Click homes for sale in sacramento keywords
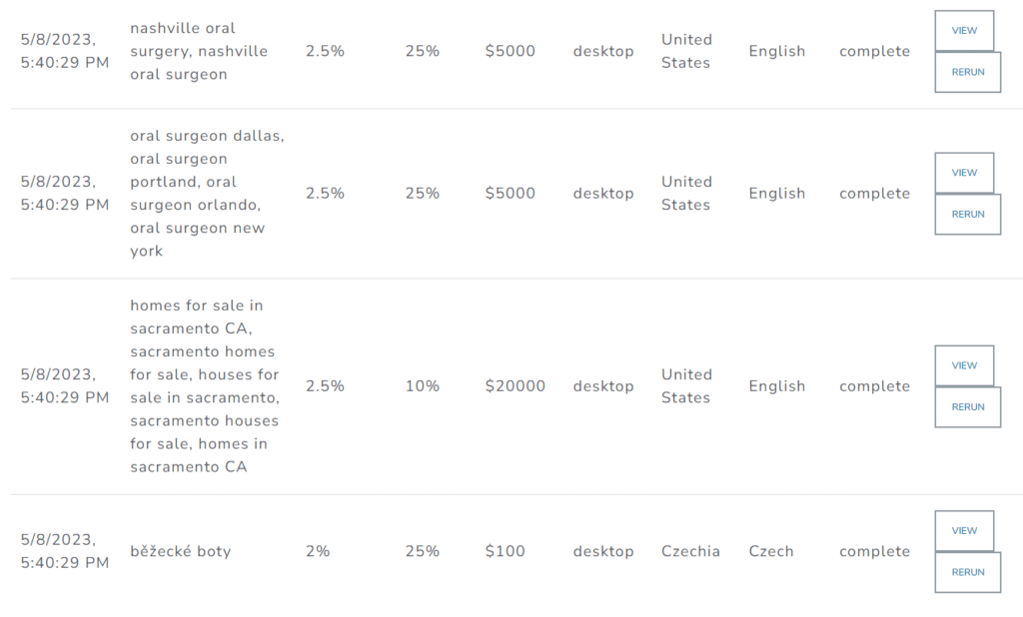1023x617 pixels. [204, 386]
